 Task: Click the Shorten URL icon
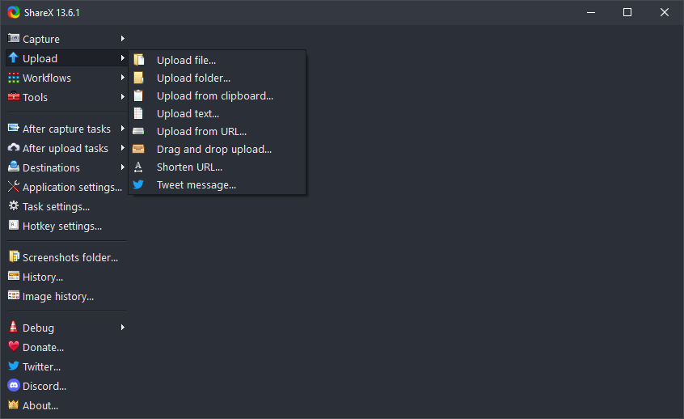tap(138, 167)
